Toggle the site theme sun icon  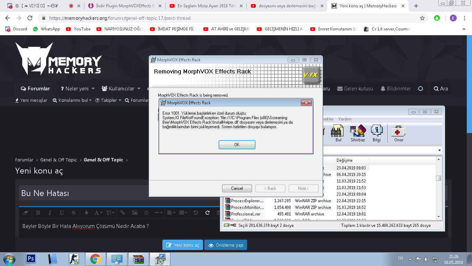(421, 89)
